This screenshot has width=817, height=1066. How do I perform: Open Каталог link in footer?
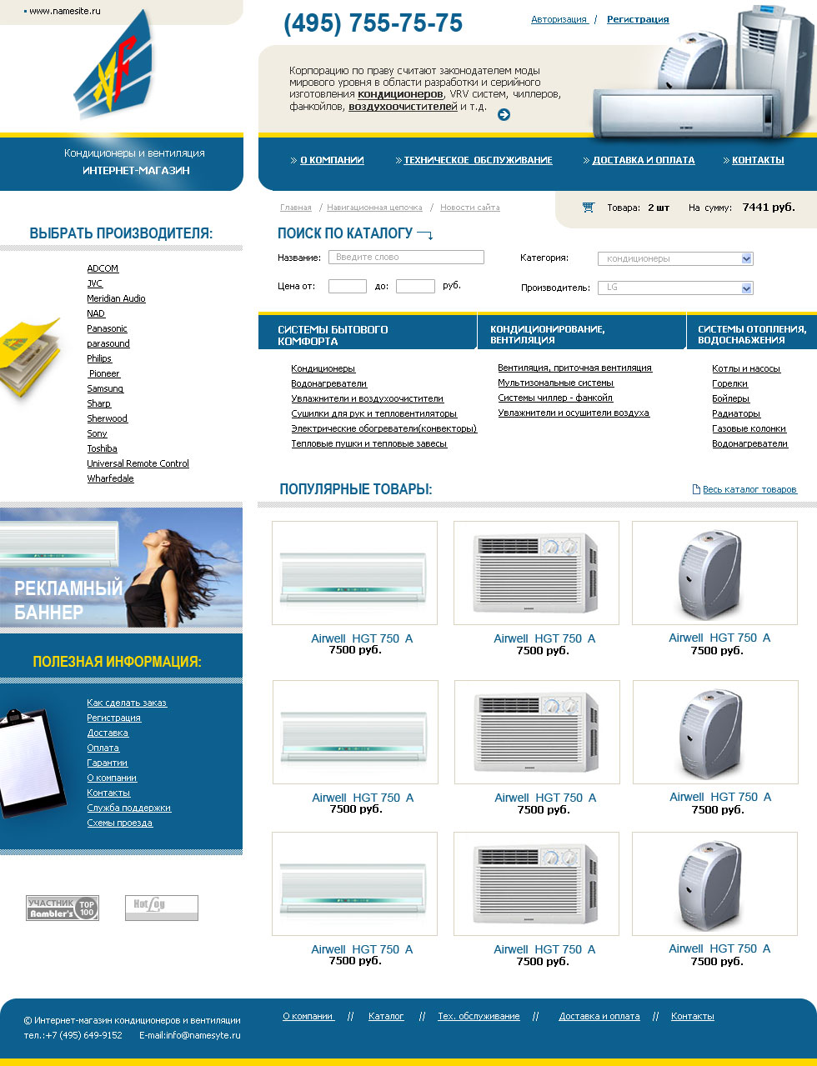pyautogui.click(x=386, y=1016)
